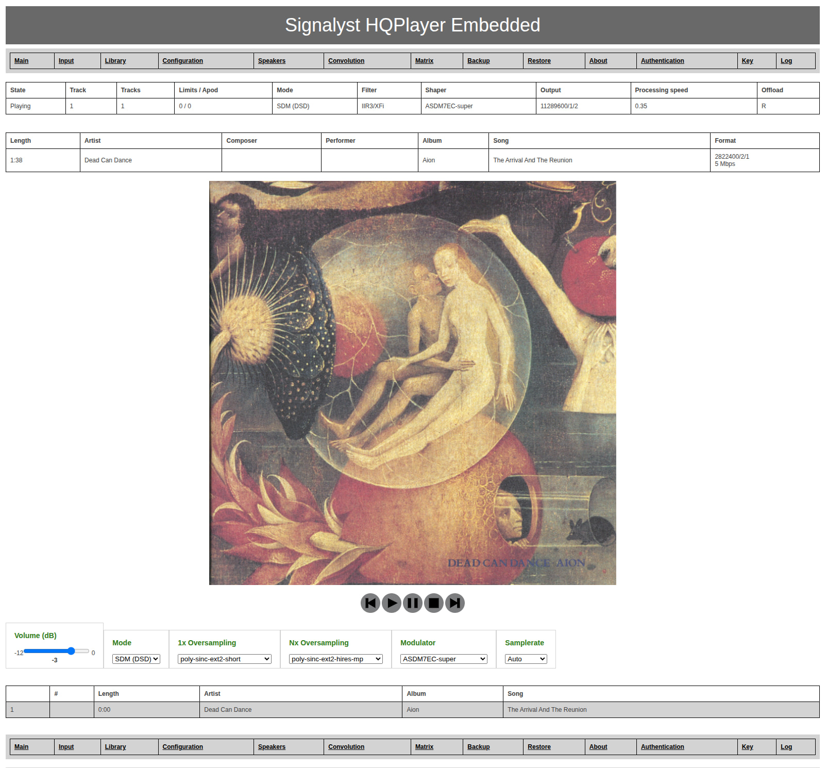Click Restore in the bottom navigation bar
The height and width of the screenshot is (768, 827).
pyautogui.click(x=539, y=747)
